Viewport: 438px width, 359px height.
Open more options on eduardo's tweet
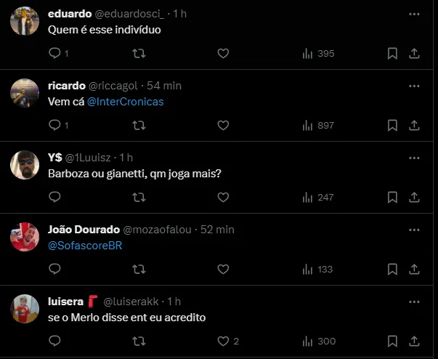click(x=414, y=14)
